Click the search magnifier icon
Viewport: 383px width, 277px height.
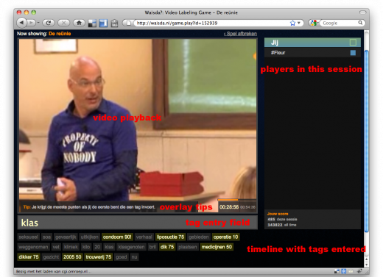pos(360,23)
